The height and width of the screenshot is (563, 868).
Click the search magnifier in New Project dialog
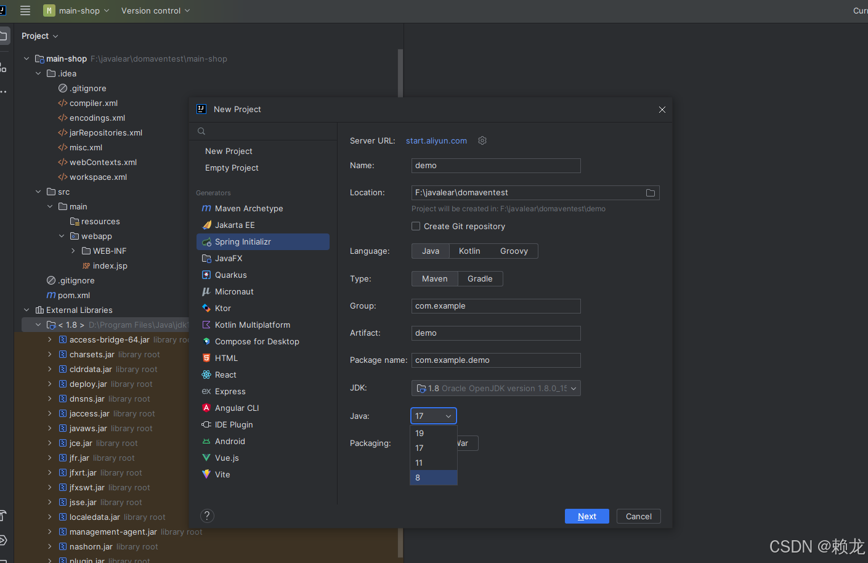tap(201, 131)
